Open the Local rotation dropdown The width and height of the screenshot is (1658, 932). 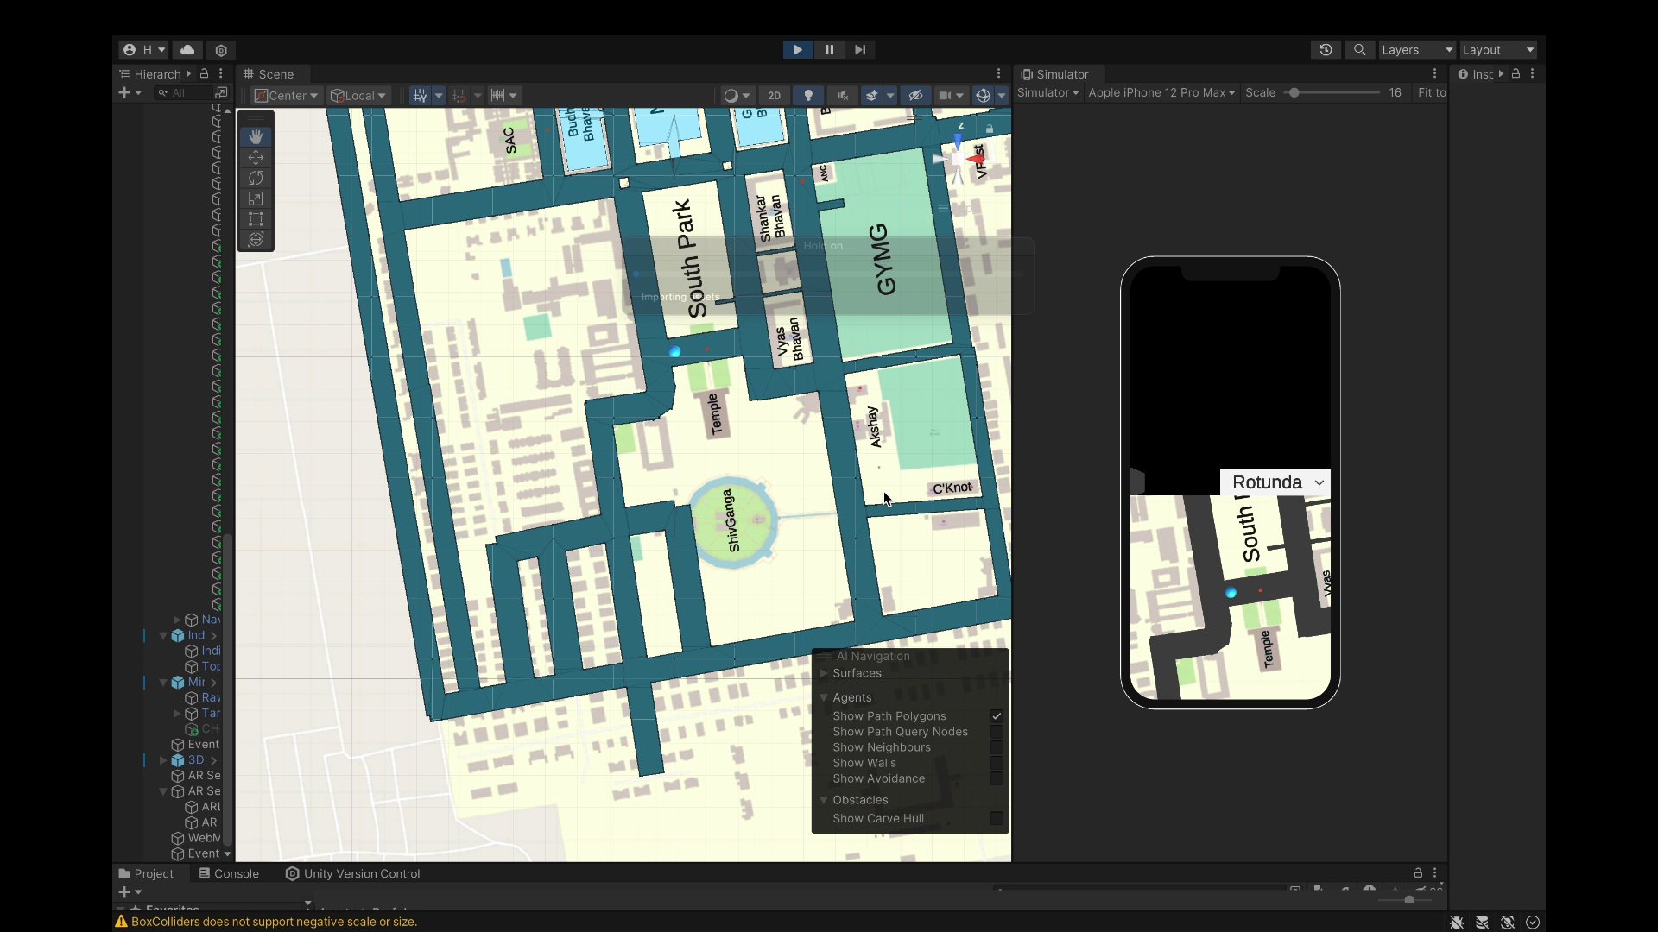point(358,96)
